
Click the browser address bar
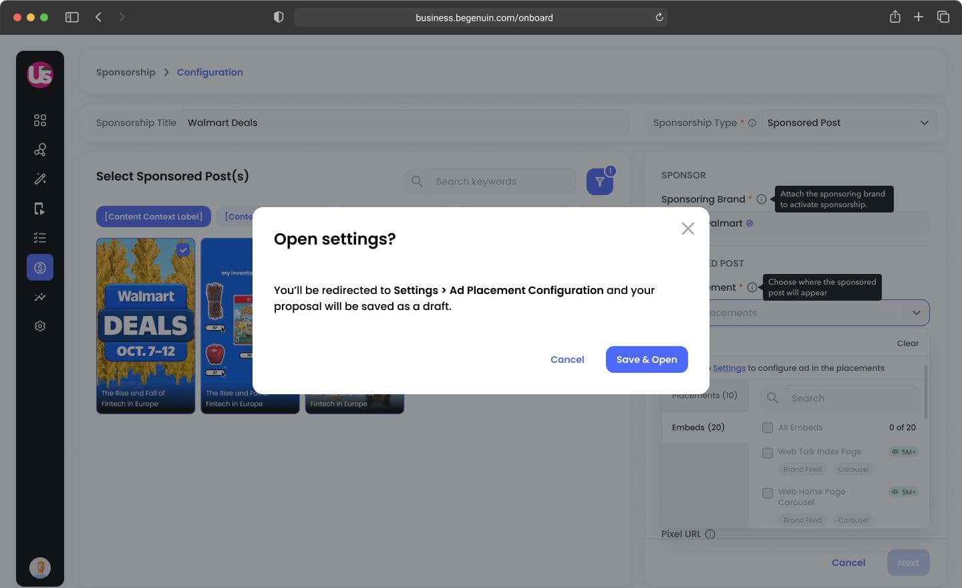480,17
